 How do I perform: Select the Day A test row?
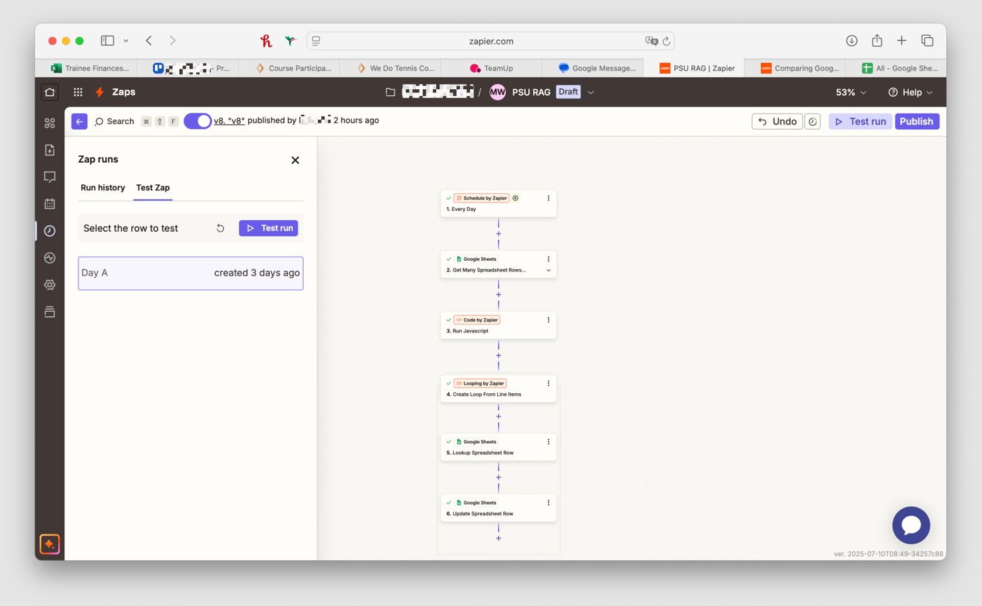tap(191, 273)
